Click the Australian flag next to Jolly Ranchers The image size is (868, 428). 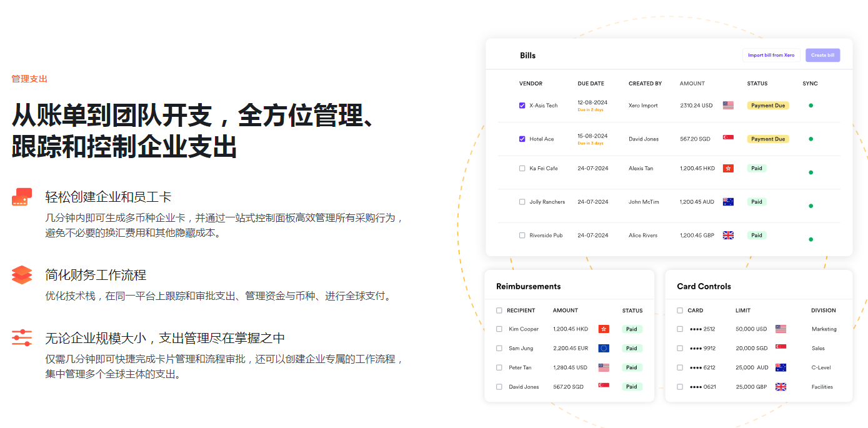click(x=728, y=201)
